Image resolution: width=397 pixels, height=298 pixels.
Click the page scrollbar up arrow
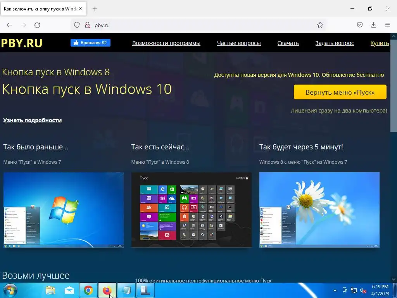click(x=394, y=36)
